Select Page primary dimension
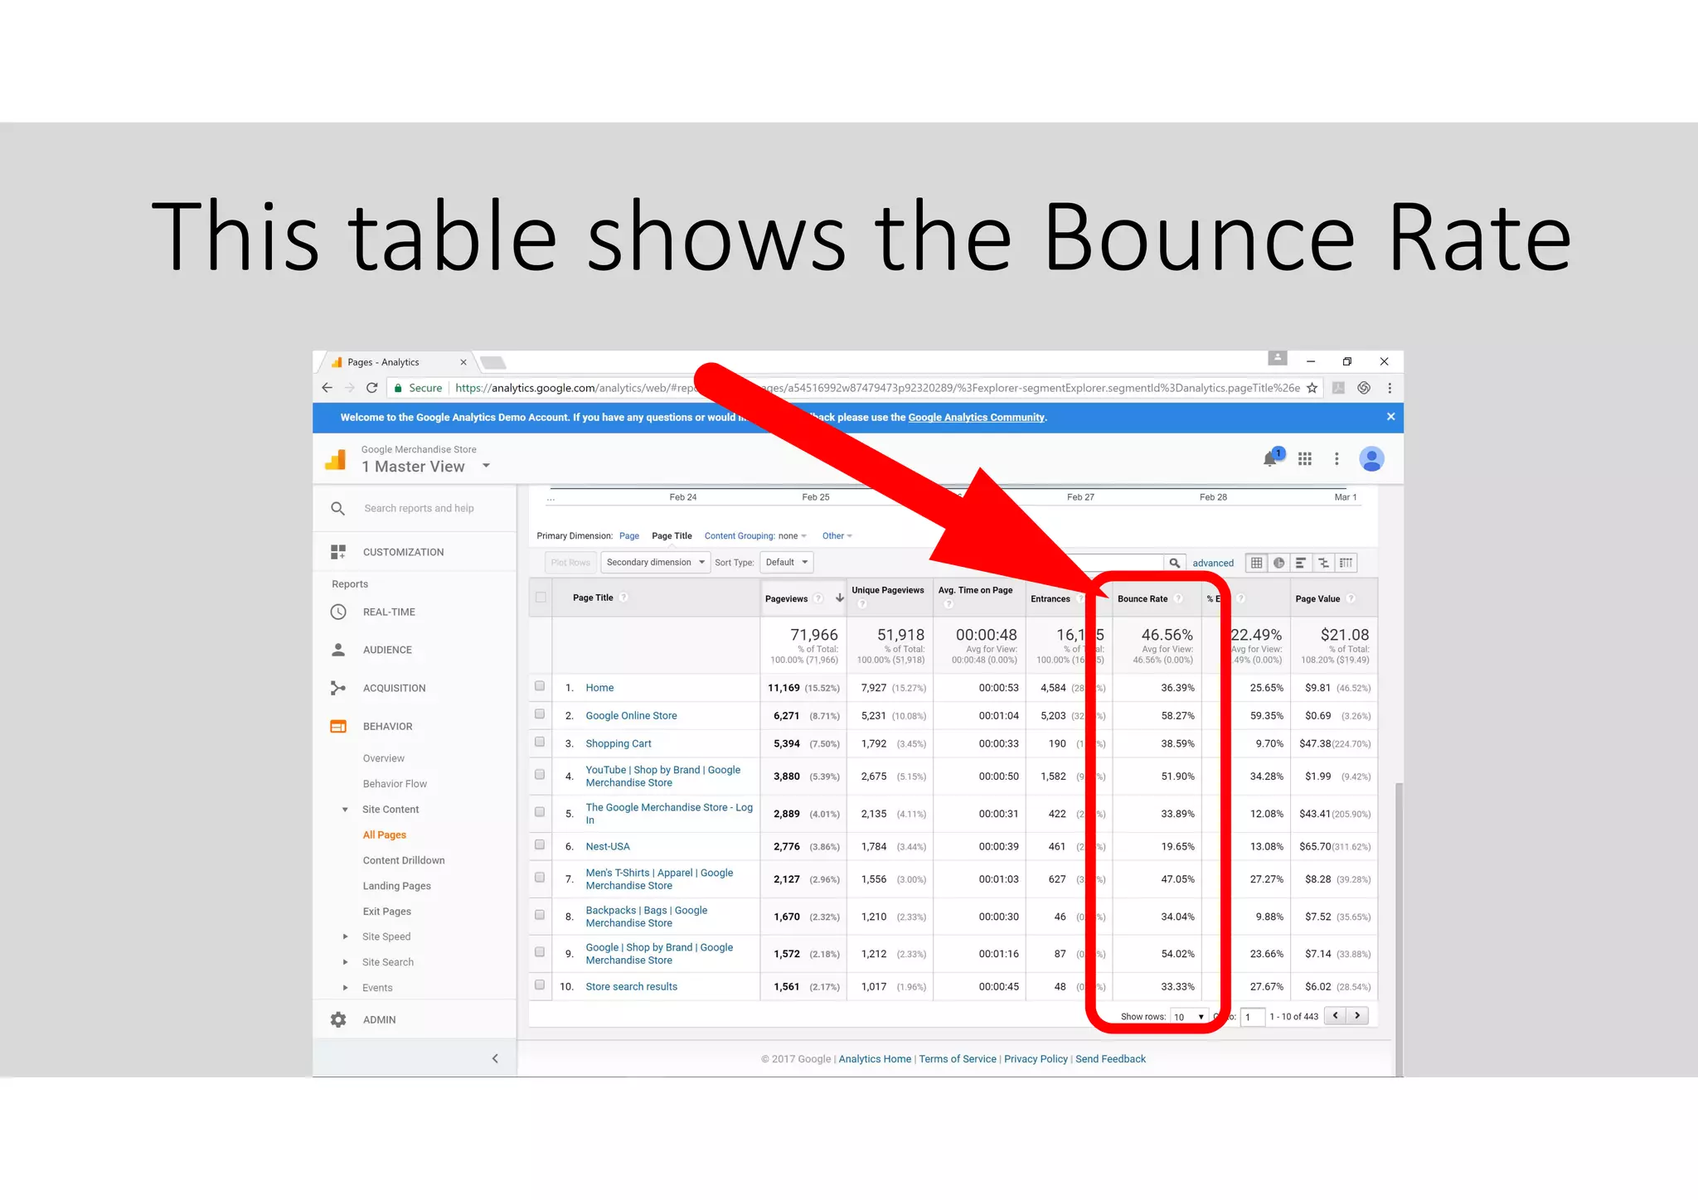The width and height of the screenshot is (1698, 1200). (x=629, y=536)
